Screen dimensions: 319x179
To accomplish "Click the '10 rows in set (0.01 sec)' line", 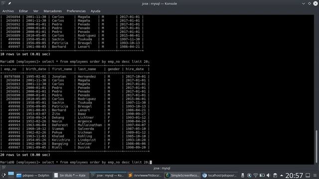I will pos(25,54).
